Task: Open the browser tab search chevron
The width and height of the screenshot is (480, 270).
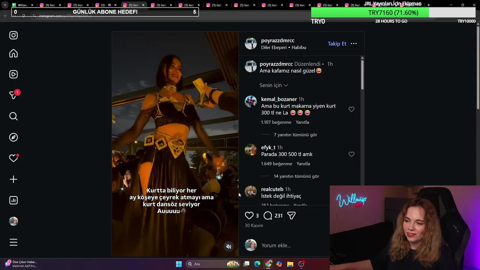Action: point(5,5)
